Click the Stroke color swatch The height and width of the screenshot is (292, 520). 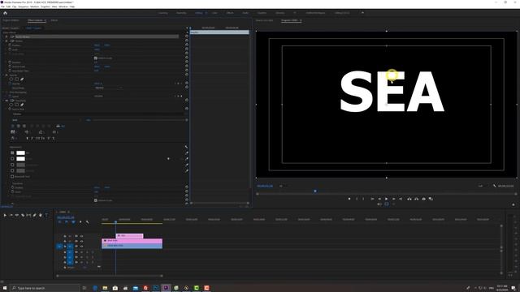tap(20, 159)
